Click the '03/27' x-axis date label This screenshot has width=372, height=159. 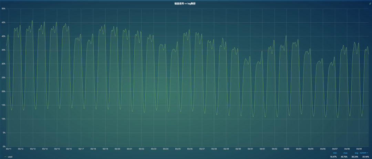pos(202,149)
